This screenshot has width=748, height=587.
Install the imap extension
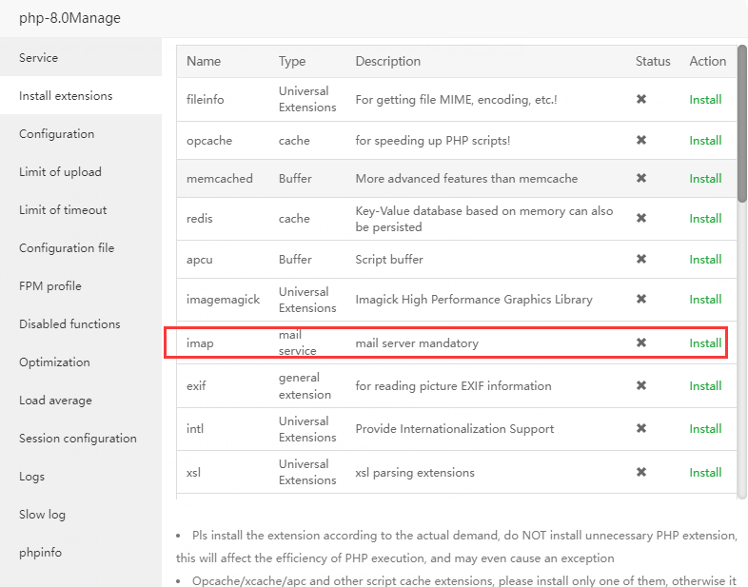[x=705, y=342]
